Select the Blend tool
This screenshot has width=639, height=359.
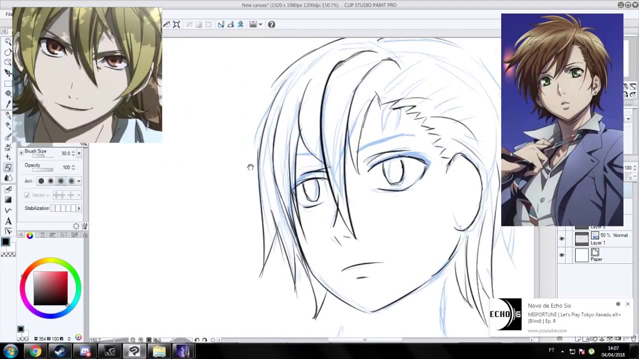click(x=8, y=178)
